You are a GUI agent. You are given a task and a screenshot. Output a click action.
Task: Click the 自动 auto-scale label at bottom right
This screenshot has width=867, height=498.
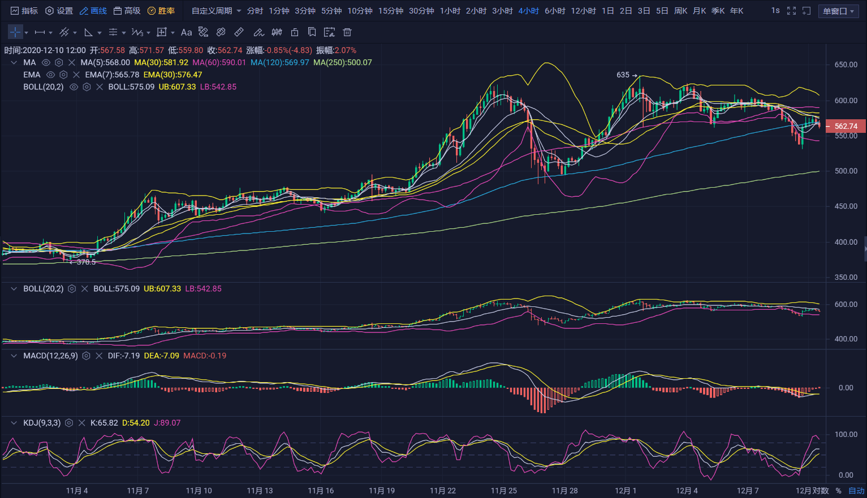point(856,491)
